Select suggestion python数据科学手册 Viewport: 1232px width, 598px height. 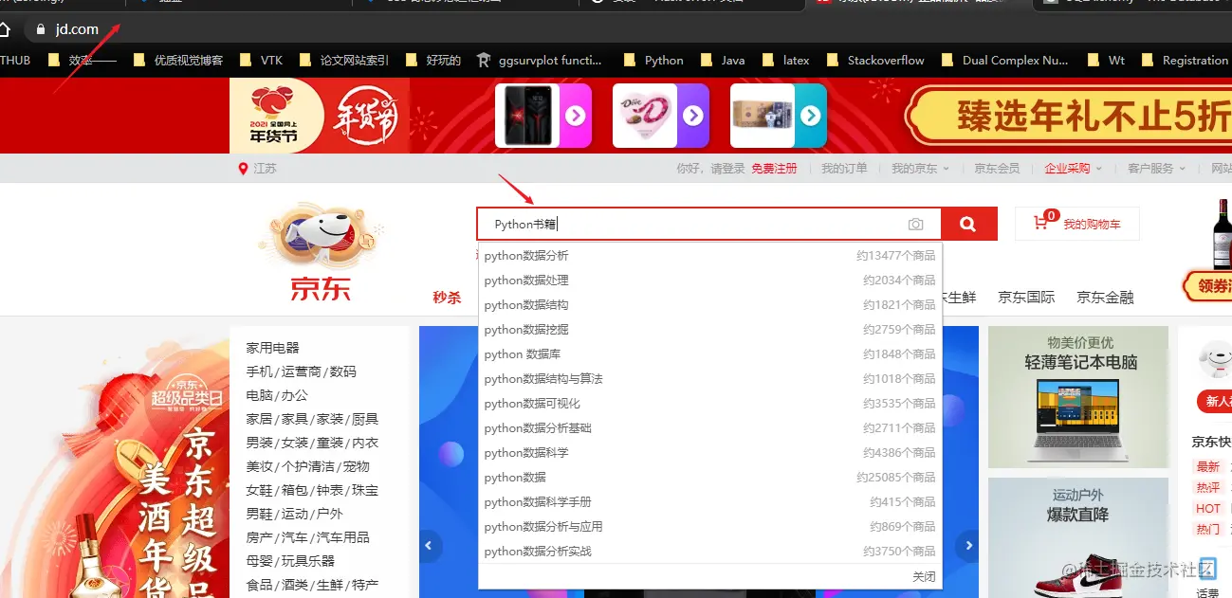point(709,502)
